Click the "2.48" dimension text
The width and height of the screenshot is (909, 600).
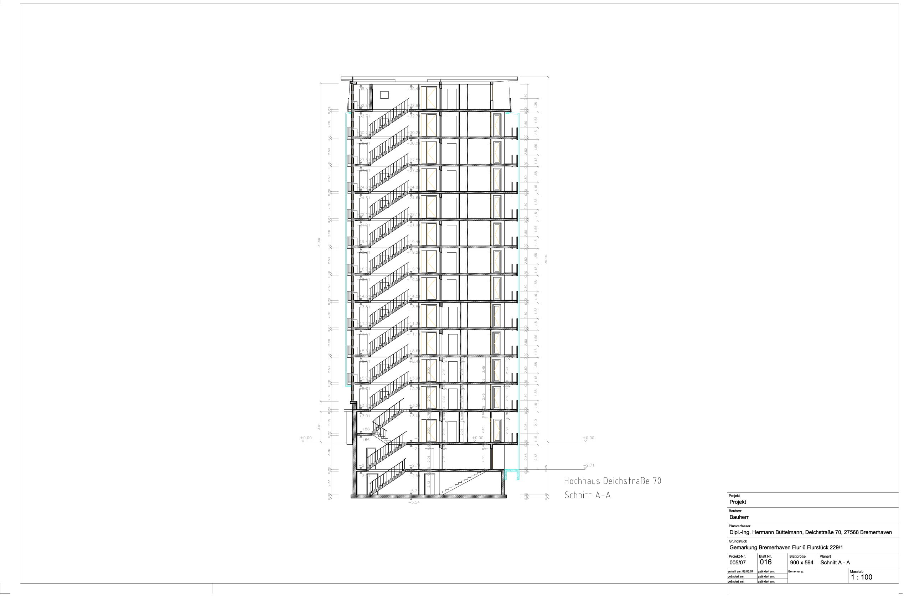(x=526, y=456)
